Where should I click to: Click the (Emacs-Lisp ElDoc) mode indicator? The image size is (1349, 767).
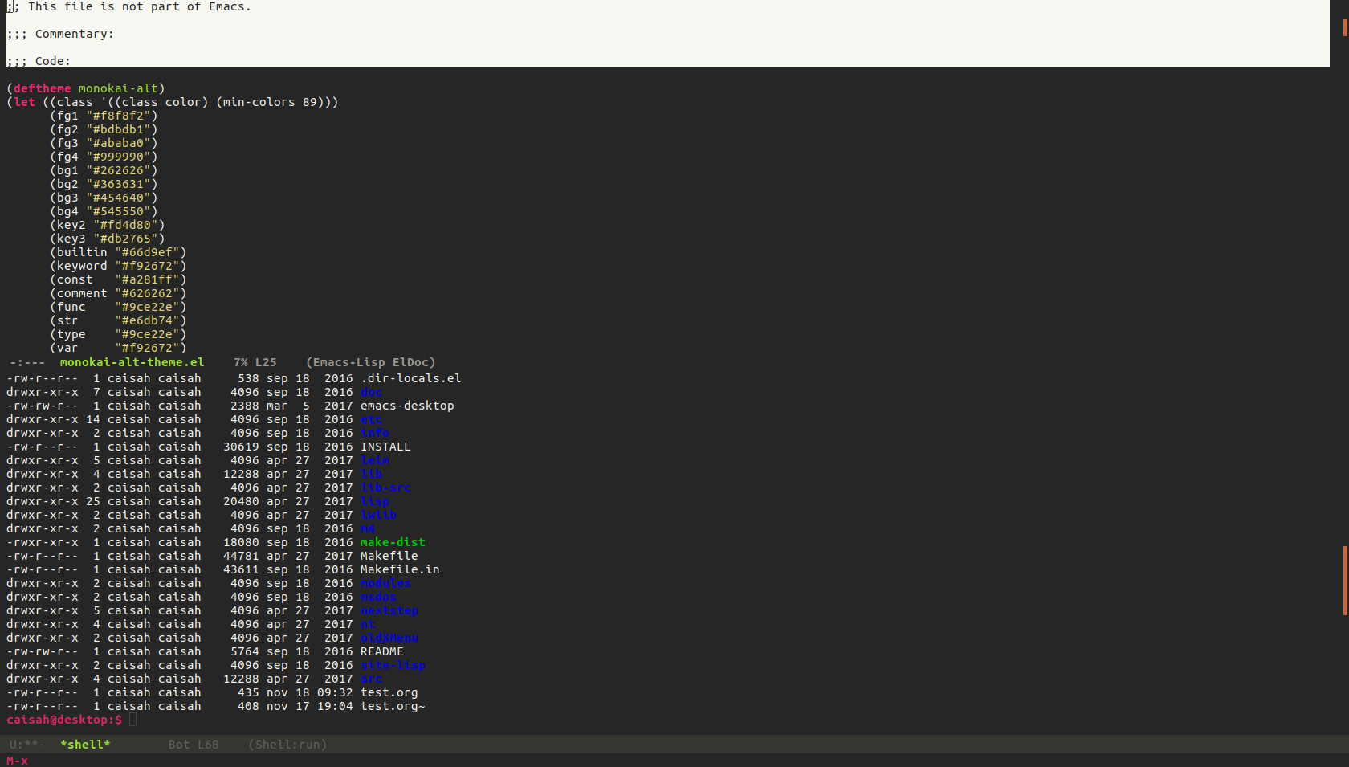pyautogui.click(x=370, y=362)
